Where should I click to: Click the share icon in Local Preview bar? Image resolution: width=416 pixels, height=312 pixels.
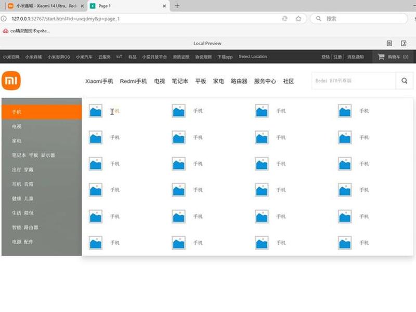click(x=404, y=43)
